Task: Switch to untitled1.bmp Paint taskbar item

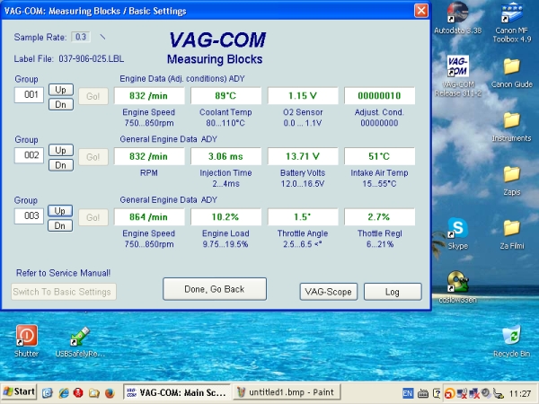Action: (x=287, y=392)
